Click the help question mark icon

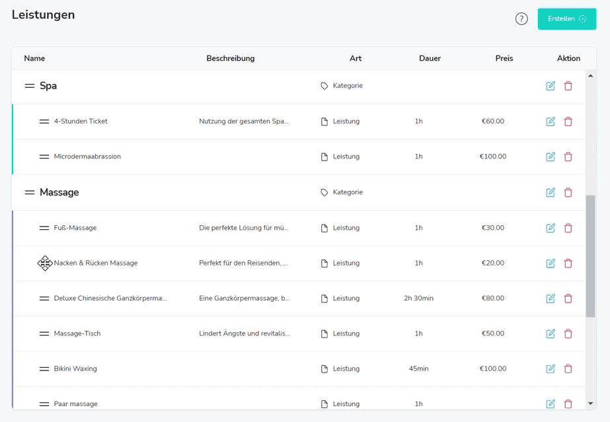[521, 19]
